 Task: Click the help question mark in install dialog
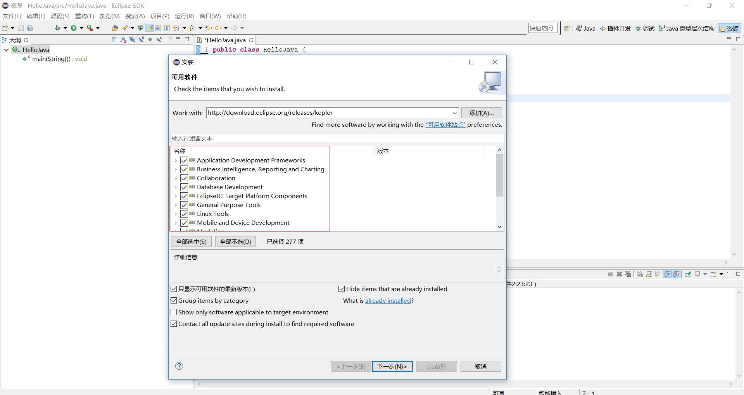179,366
